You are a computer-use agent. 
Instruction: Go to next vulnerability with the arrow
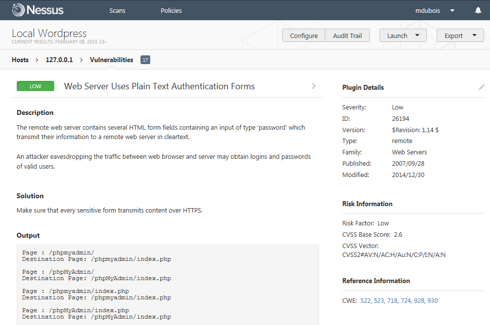314,86
